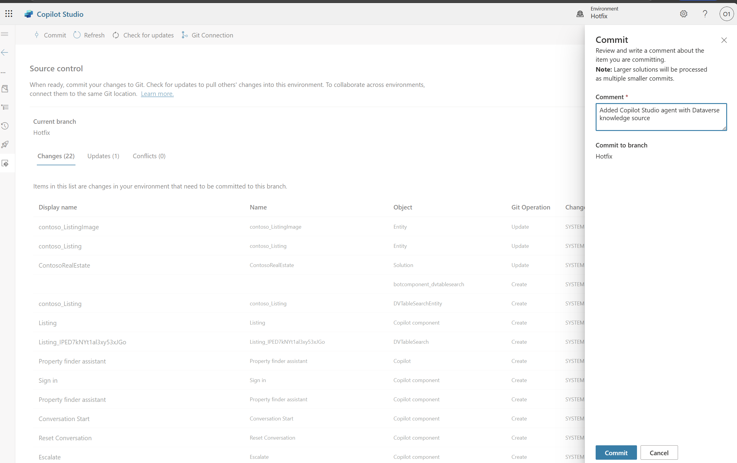737x463 pixels.
Task: Click the environment globe icon
Action: coord(580,14)
